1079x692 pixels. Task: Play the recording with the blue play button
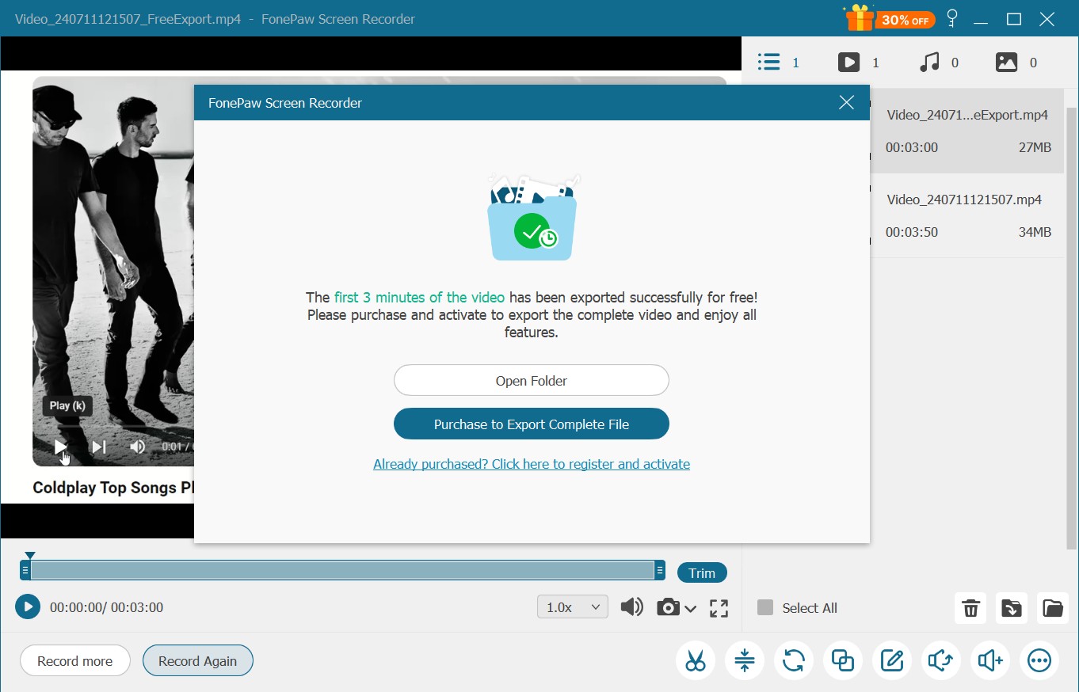[28, 607]
